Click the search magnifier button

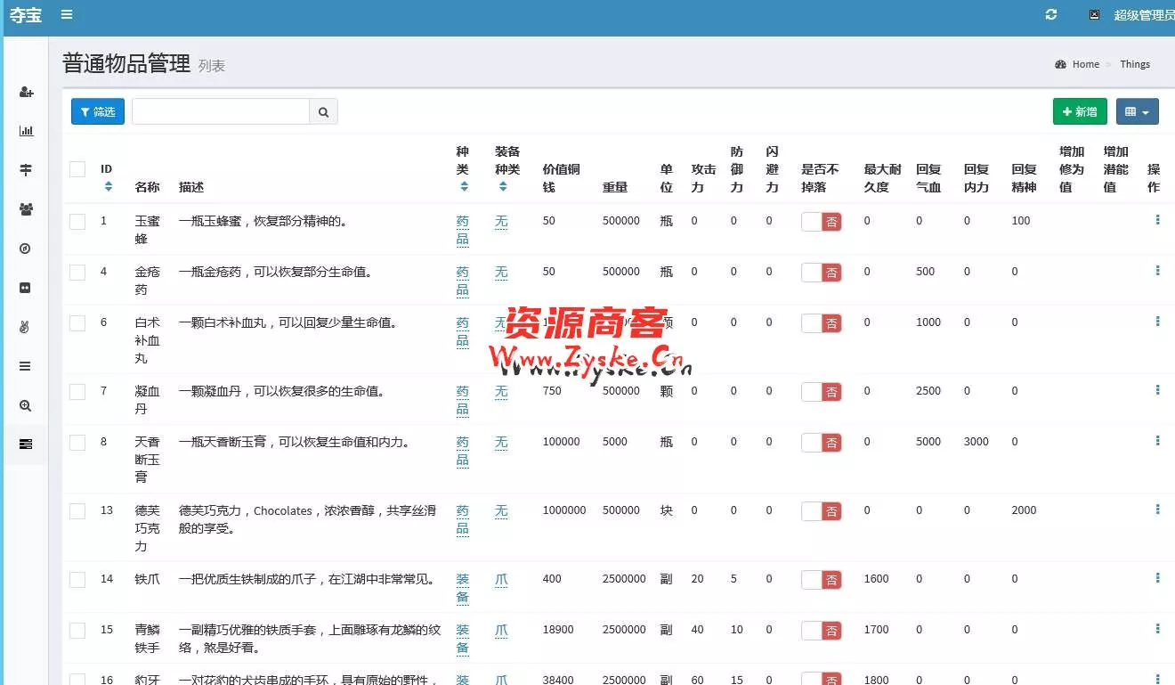click(x=323, y=112)
